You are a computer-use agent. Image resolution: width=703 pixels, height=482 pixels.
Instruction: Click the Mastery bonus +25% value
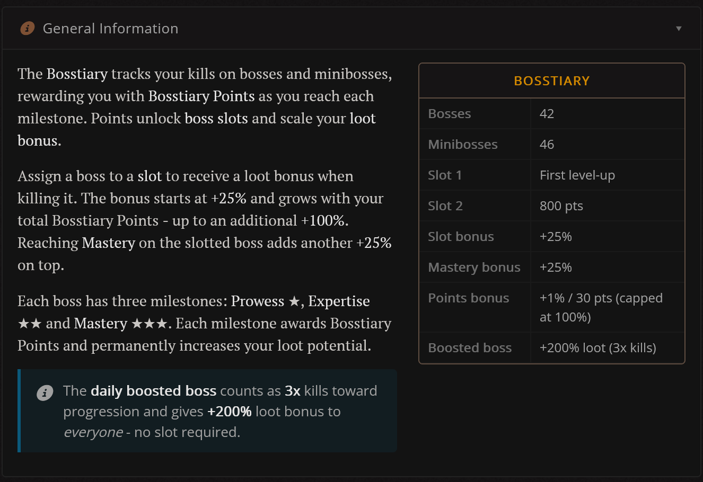(556, 267)
